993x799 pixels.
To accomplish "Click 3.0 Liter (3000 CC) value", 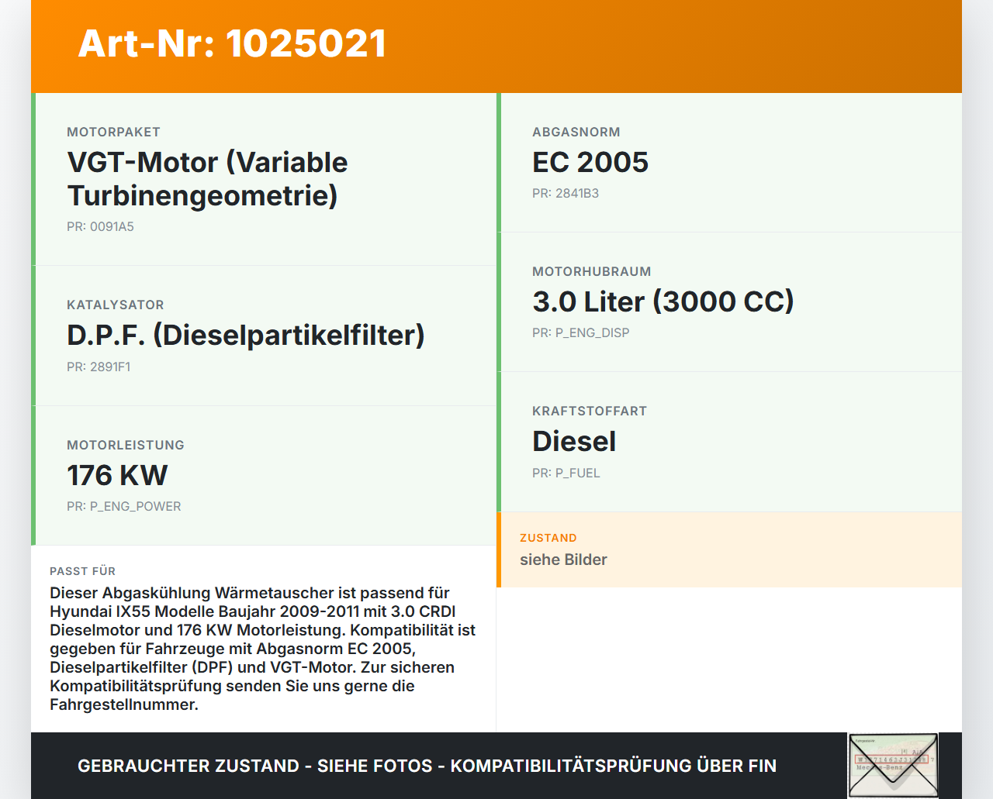I will [x=663, y=301].
